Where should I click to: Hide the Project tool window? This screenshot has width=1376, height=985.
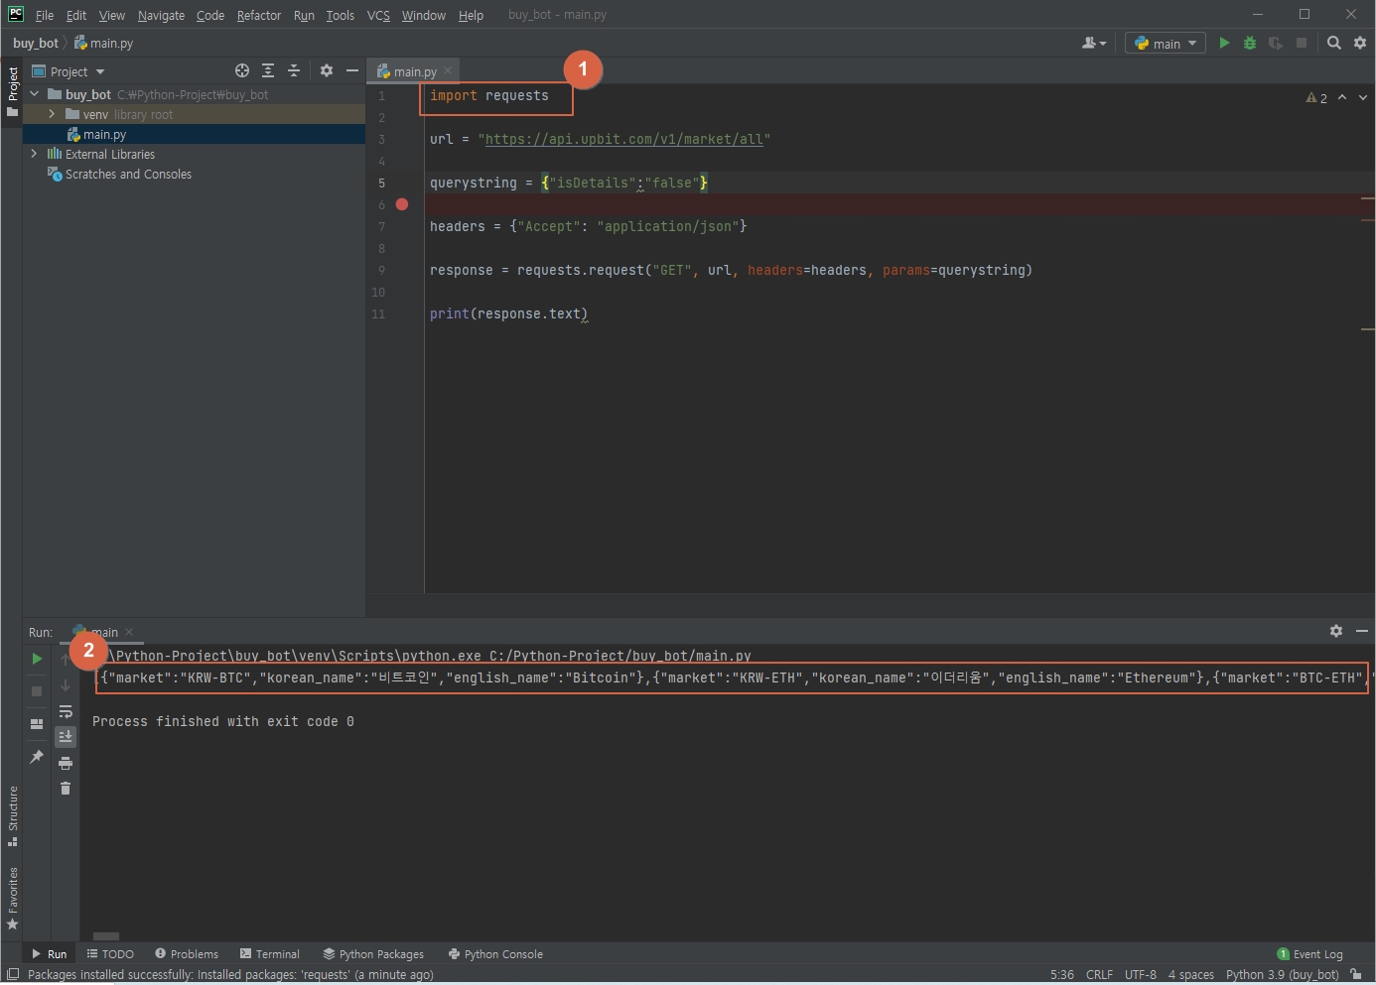point(352,70)
